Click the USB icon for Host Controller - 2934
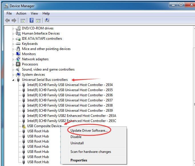 point(24,85)
